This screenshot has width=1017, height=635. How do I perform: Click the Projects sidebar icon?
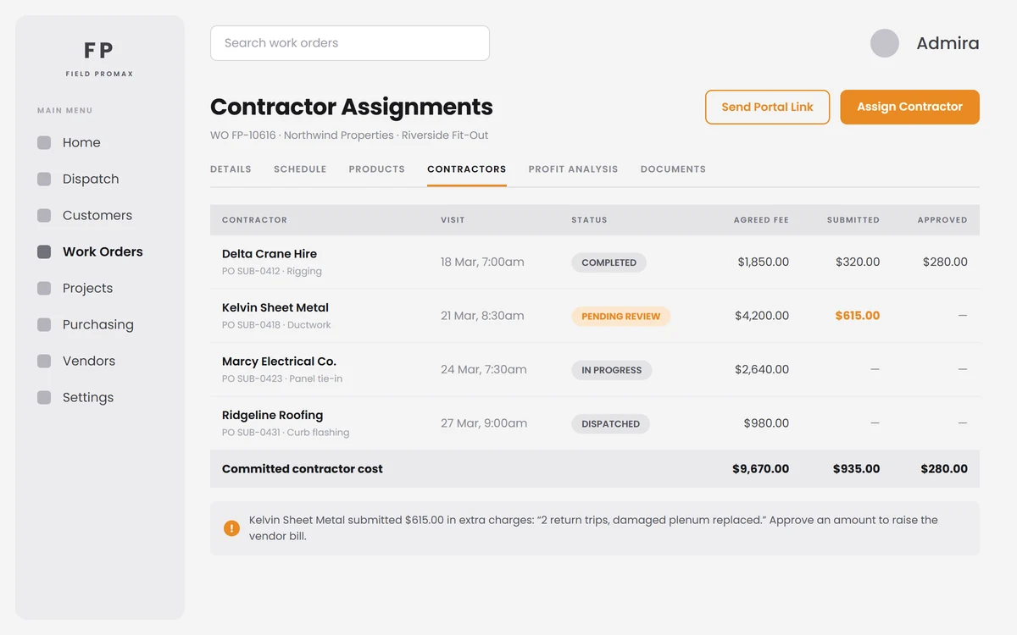point(44,289)
